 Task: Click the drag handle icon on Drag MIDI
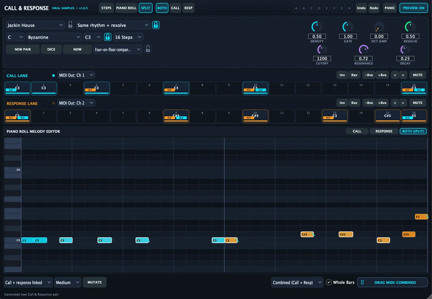pos(362,282)
